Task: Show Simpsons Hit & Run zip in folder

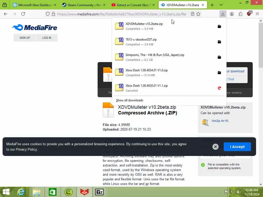Action: (219, 57)
